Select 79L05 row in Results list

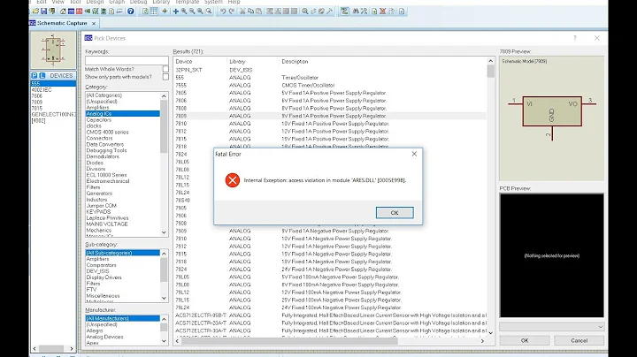(330, 277)
